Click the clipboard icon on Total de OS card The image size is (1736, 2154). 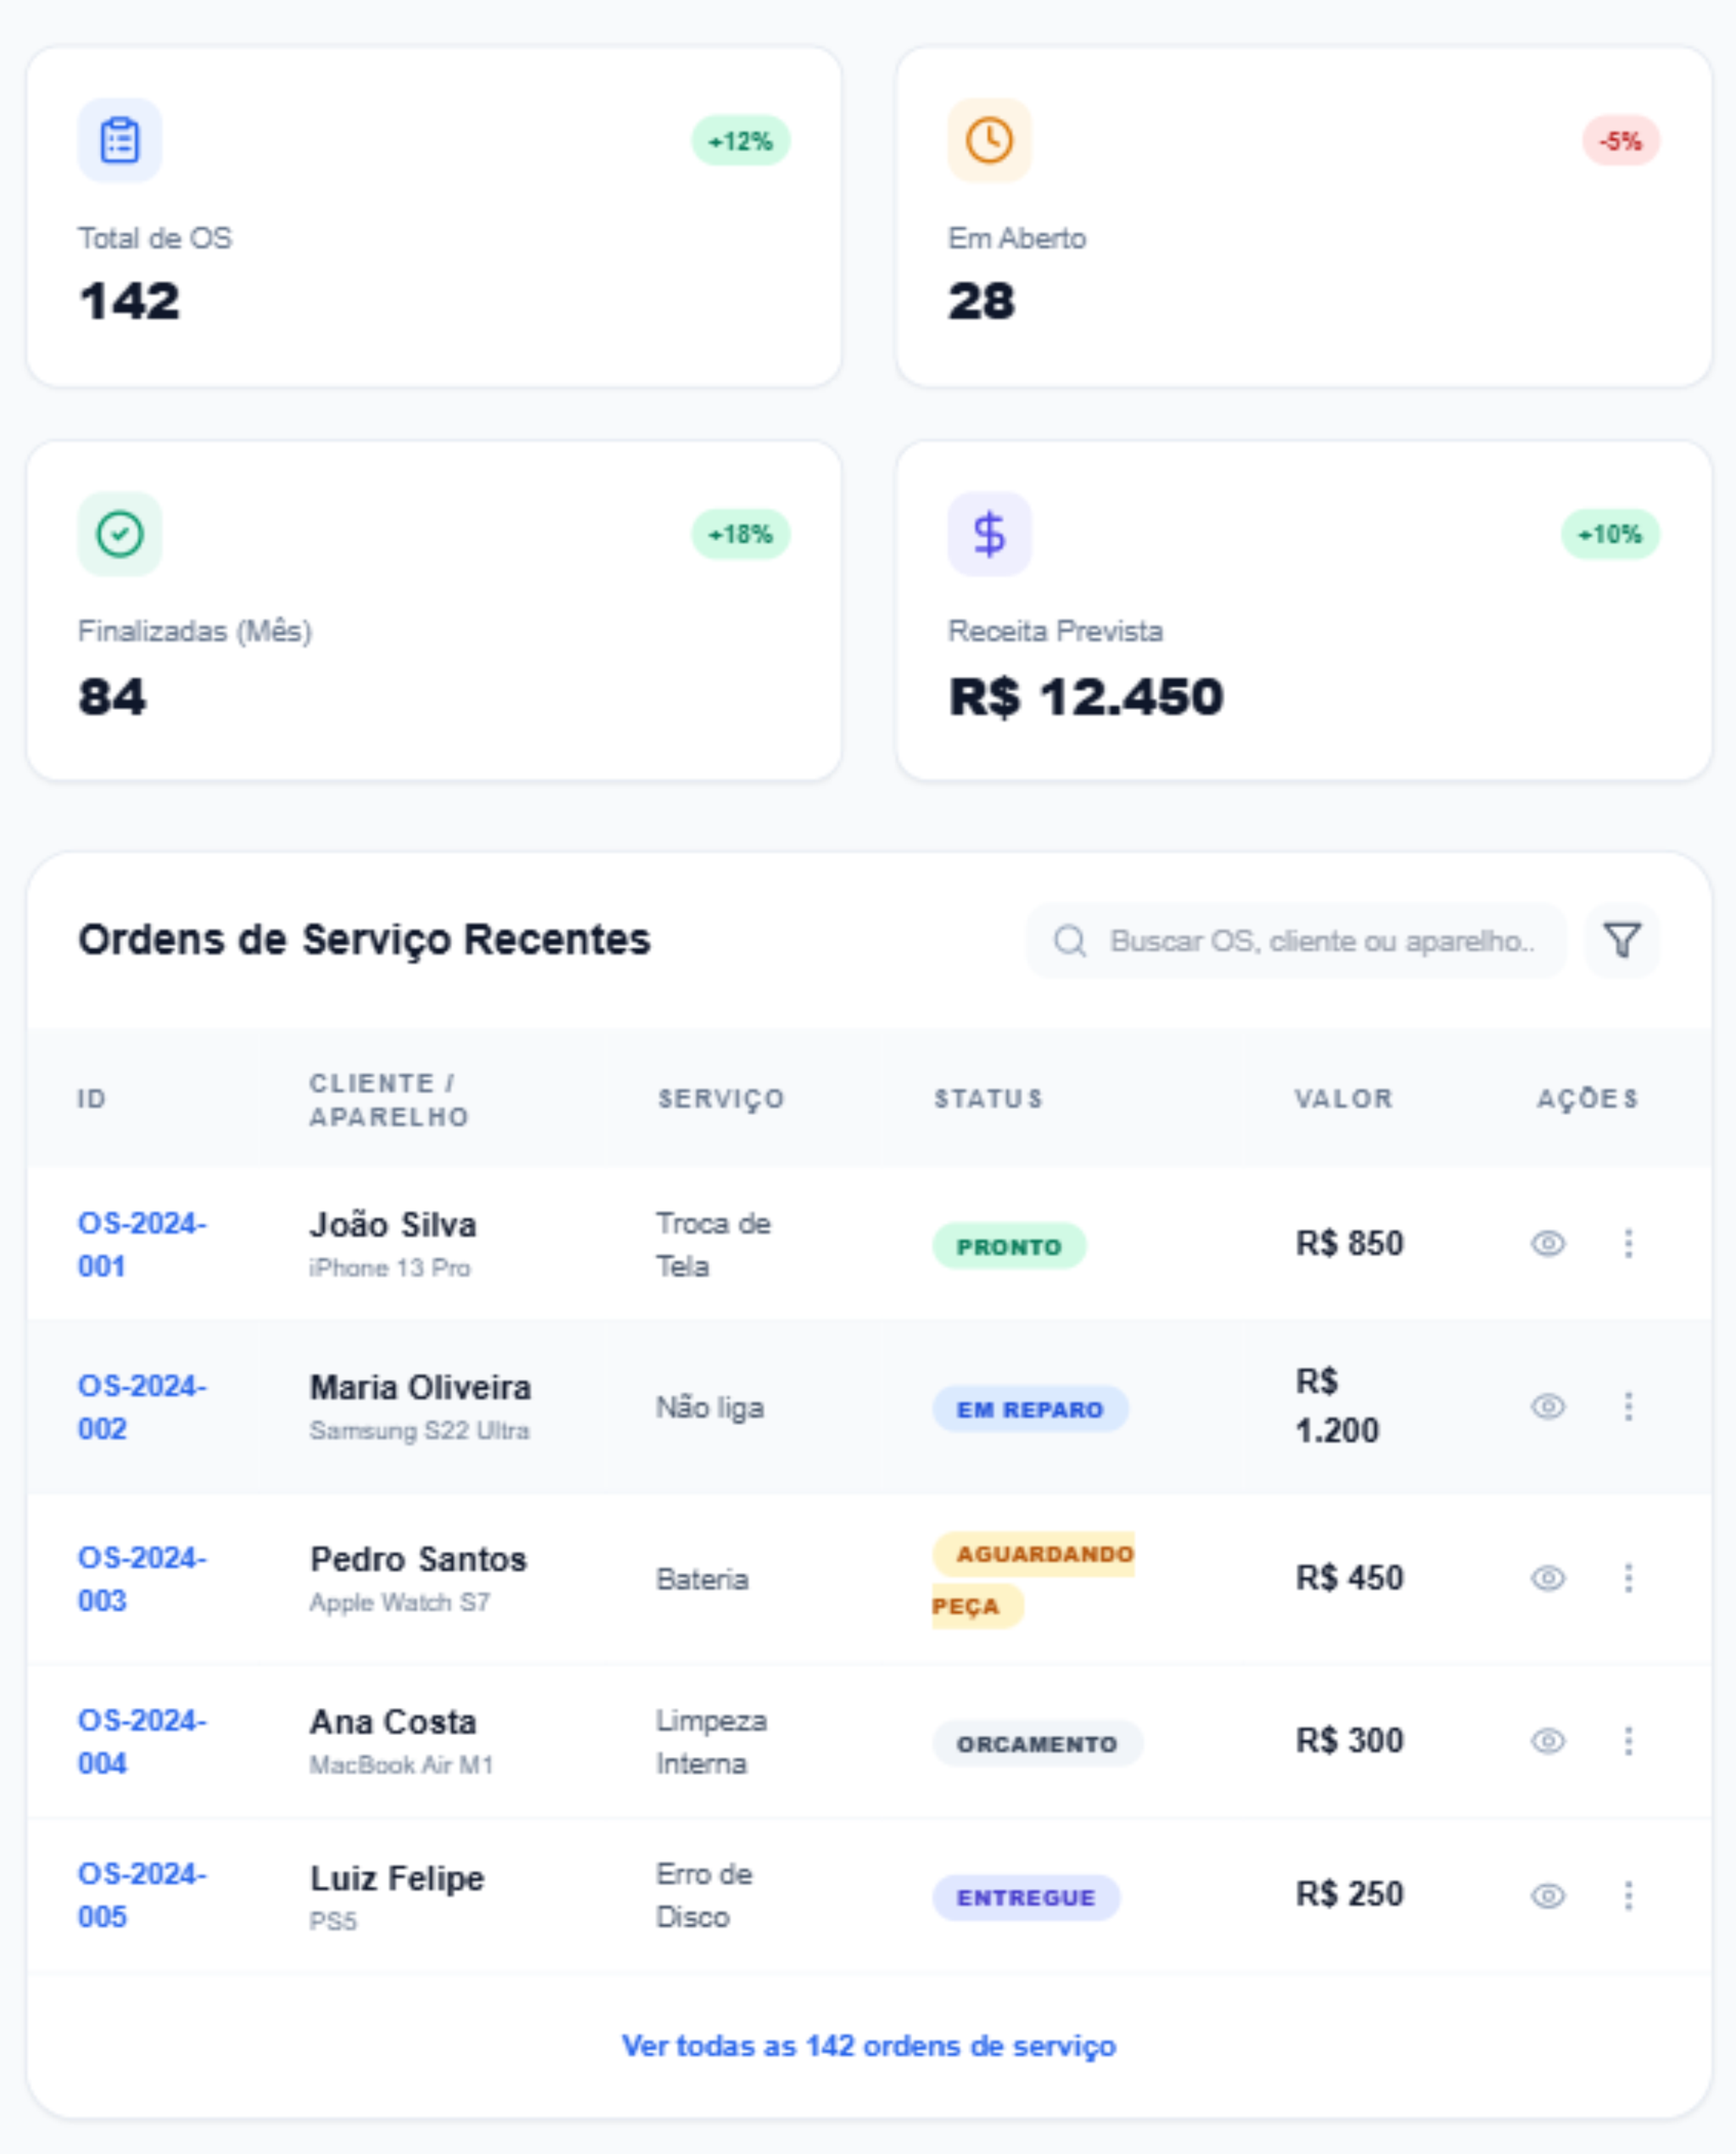tap(119, 140)
